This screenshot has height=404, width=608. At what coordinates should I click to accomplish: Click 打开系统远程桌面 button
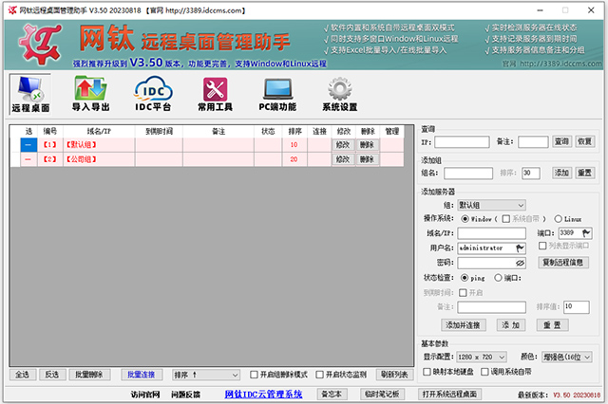(x=449, y=394)
